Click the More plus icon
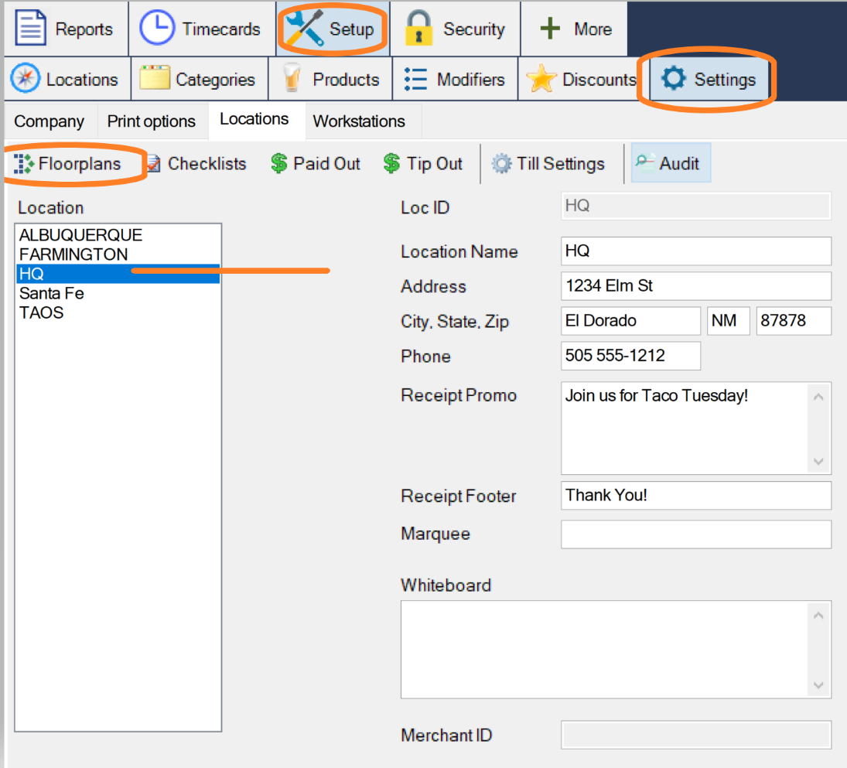Screen dimensions: 847x768 [x=550, y=28]
